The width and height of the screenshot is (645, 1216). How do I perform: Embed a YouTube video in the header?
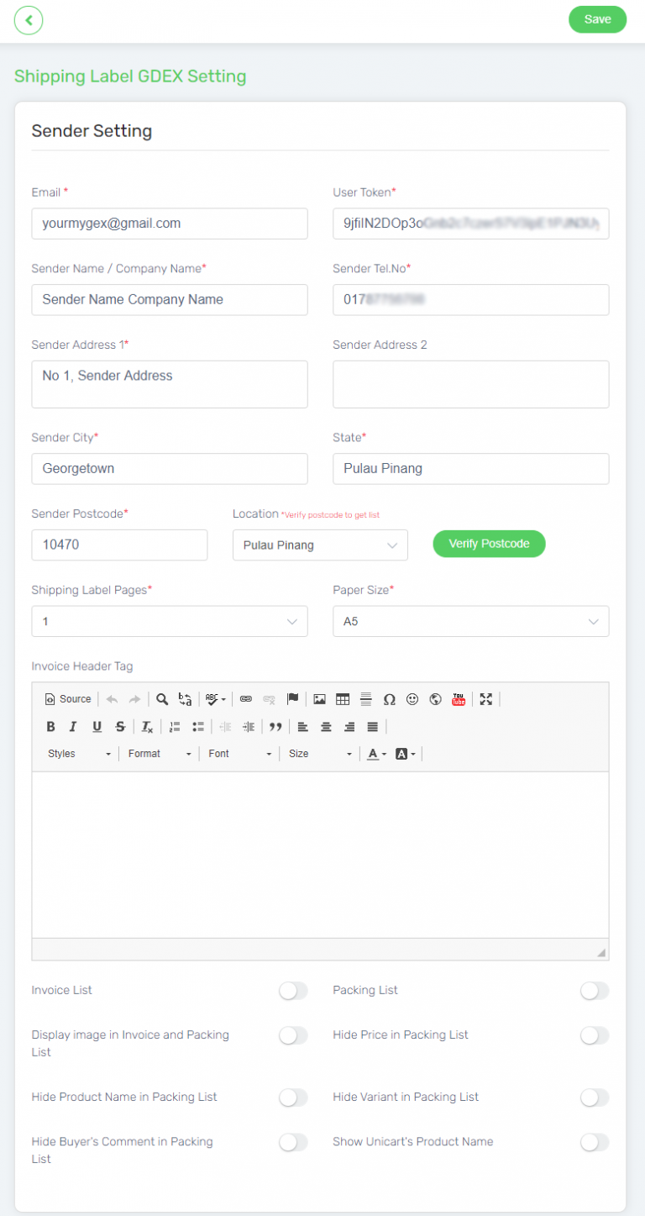coord(458,698)
